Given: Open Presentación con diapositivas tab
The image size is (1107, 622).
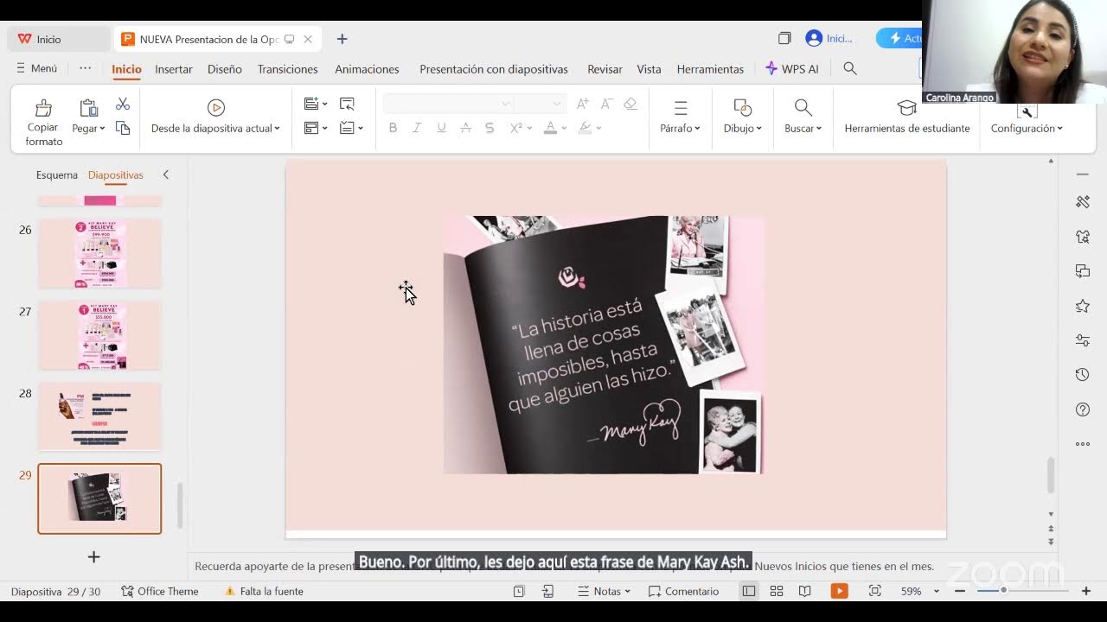Looking at the screenshot, I should pyautogui.click(x=494, y=69).
